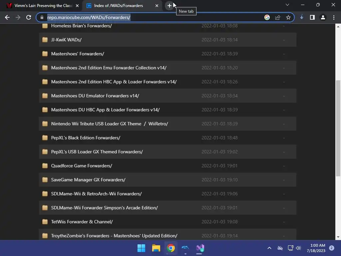
Task: Click the date 2022-01-03 18:48
Action: (220, 138)
